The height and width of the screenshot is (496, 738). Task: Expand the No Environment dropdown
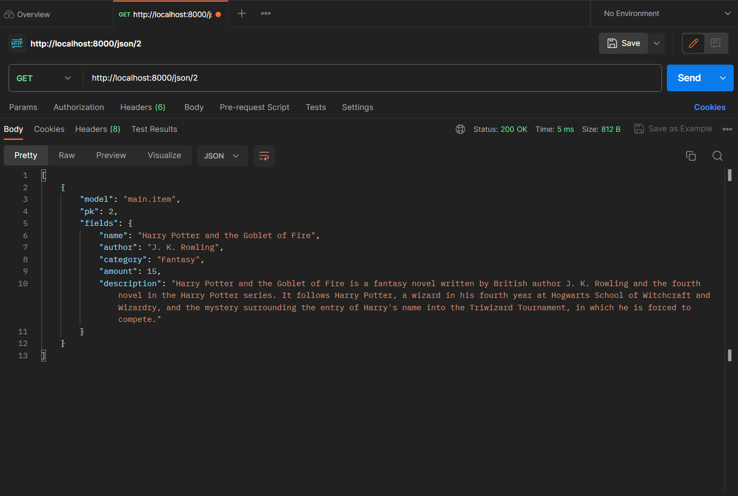tap(667, 13)
